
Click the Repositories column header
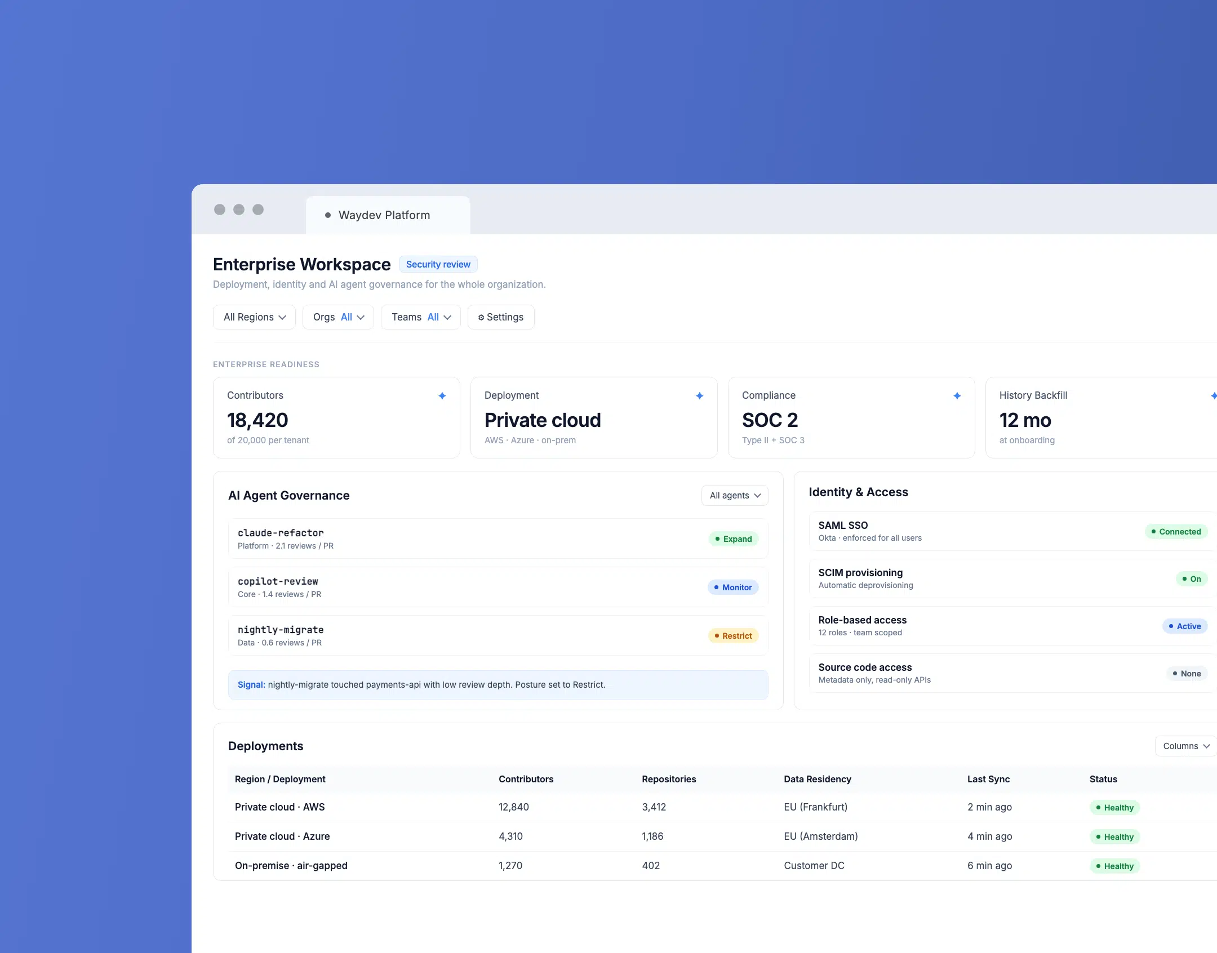(669, 779)
